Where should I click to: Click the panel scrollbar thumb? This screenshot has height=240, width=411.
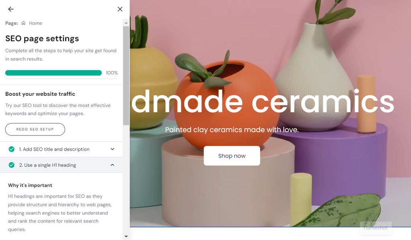click(126, 76)
